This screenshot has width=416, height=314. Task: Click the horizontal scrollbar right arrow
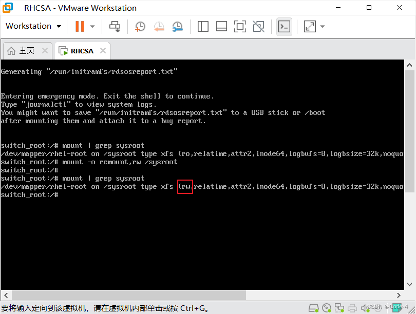coord(399,295)
